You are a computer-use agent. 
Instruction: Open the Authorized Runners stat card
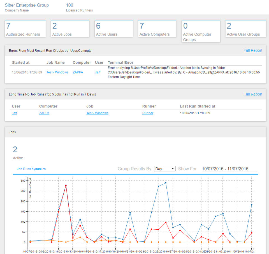[x=25, y=29]
